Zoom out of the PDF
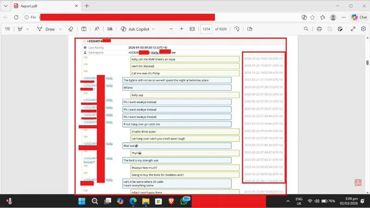The image size is (370, 208). click(171, 29)
